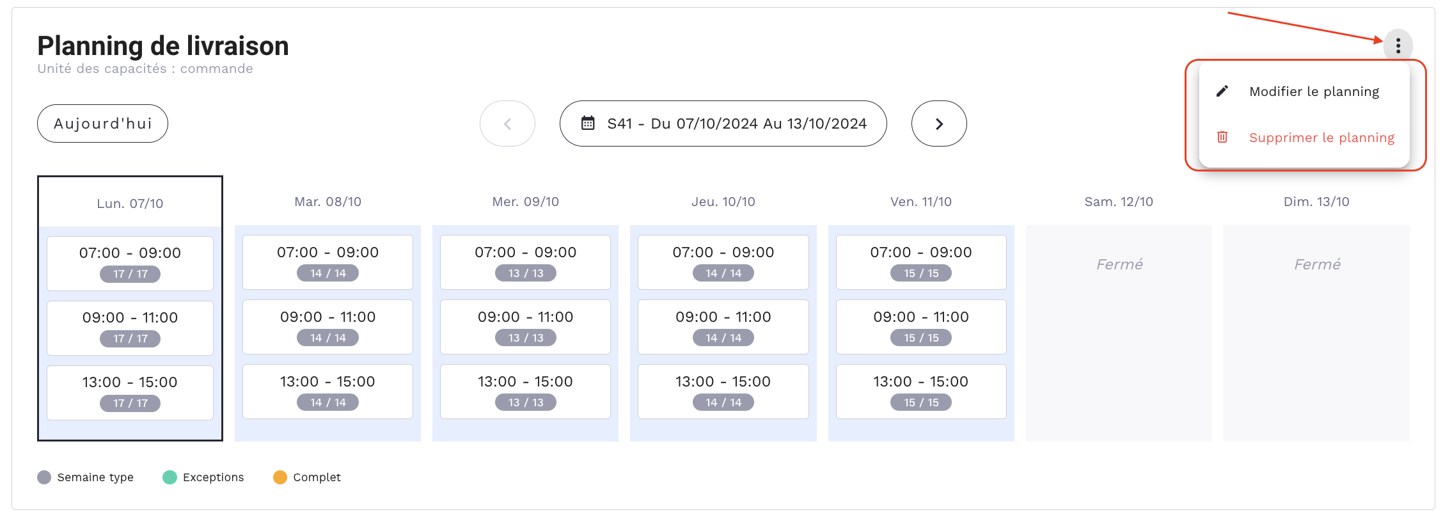Select Thursday 09:00 - 11:00 slot
This screenshot has height=517, width=1443.
click(x=723, y=327)
